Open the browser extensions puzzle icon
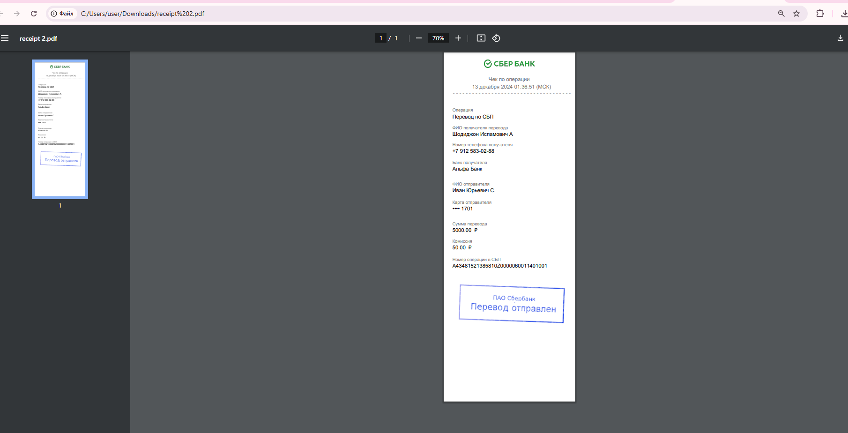This screenshot has width=848, height=433. click(x=820, y=14)
